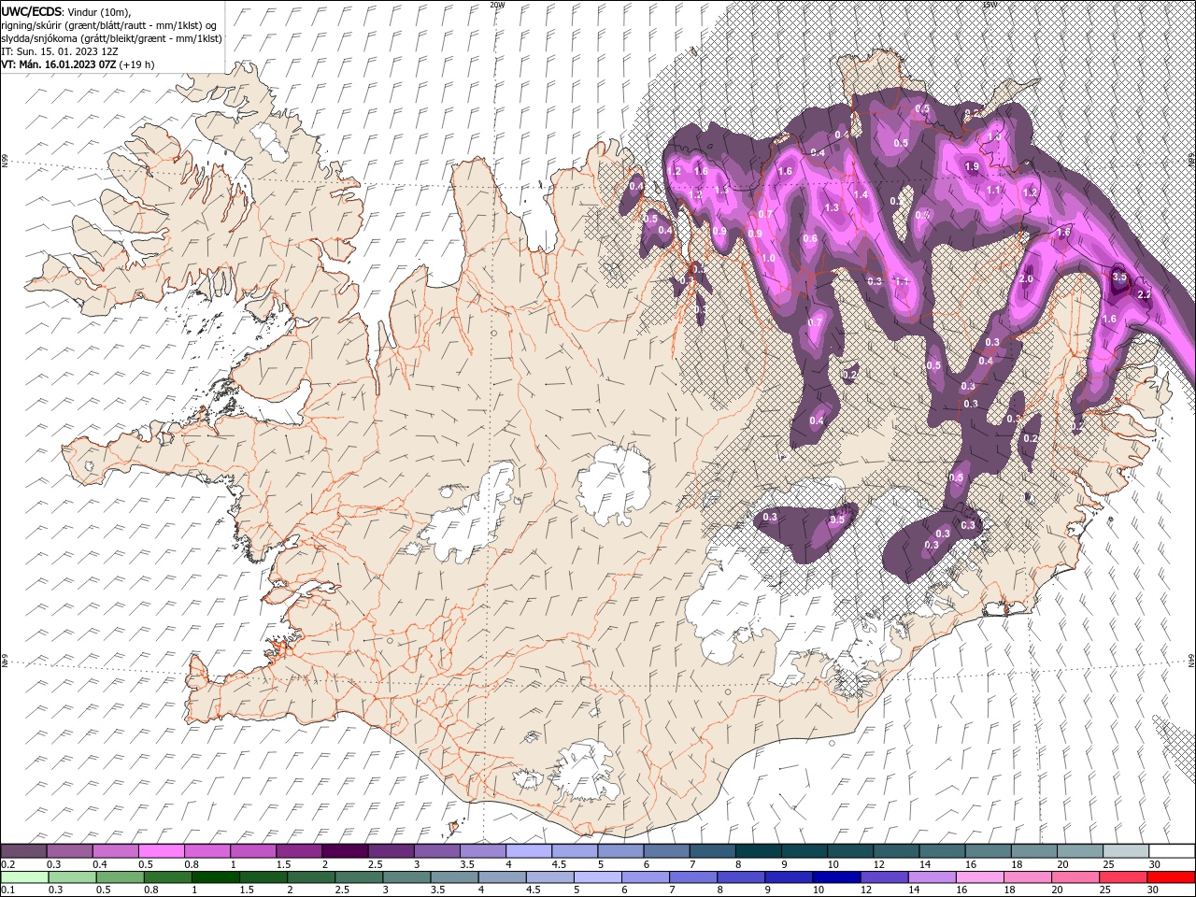
Task: Select the darkest green 1 swatch in lower legend
Action: [216, 877]
